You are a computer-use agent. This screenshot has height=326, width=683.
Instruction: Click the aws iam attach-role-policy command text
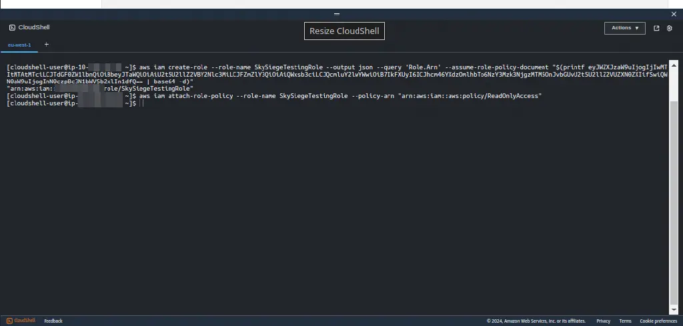tap(340, 96)
